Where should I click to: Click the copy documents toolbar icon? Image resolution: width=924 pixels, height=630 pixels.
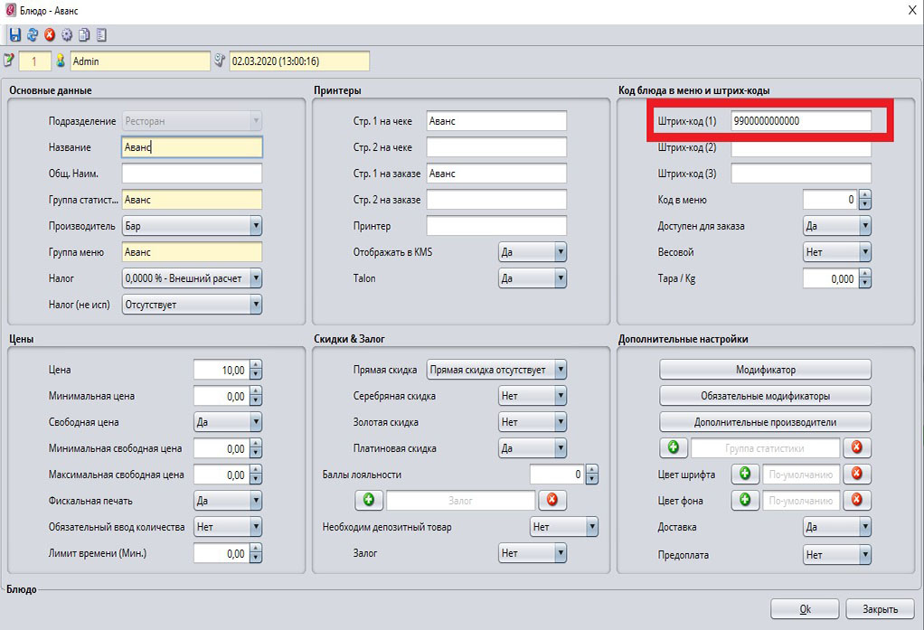[x=84, y=35]
